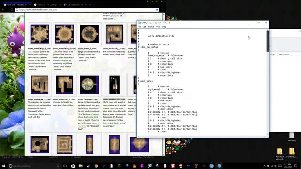The image size is (301, 169).
Task: Reload the page in the browser
Action: [12, 9]
